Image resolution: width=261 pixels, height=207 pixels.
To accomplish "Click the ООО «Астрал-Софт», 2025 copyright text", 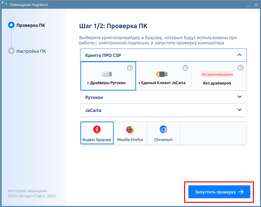I will point(32,196).
